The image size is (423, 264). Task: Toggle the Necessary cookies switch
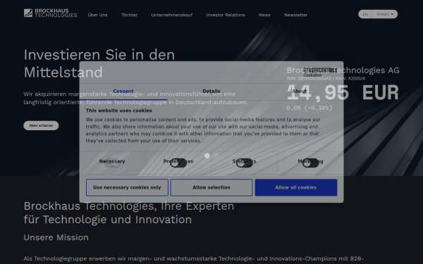pyautogui.click(x=112, y=163)
